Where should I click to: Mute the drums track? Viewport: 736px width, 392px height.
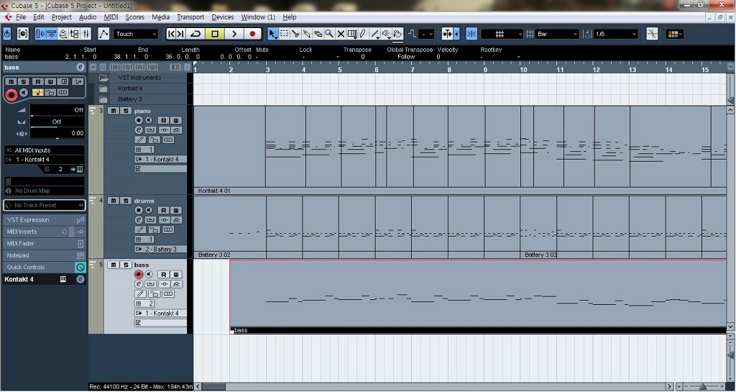pyautogui.click(x=114, y=201)
